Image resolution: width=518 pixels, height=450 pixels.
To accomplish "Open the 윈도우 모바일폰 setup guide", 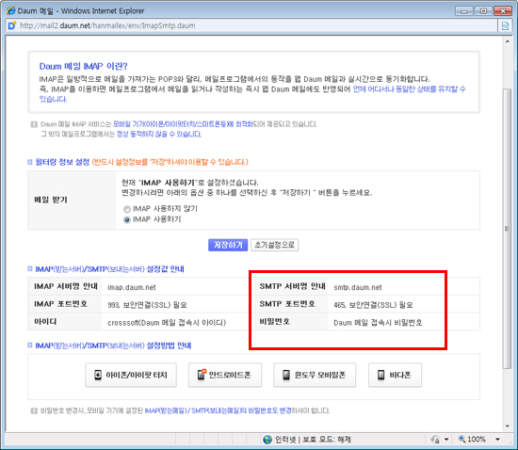I will [315, 375].
